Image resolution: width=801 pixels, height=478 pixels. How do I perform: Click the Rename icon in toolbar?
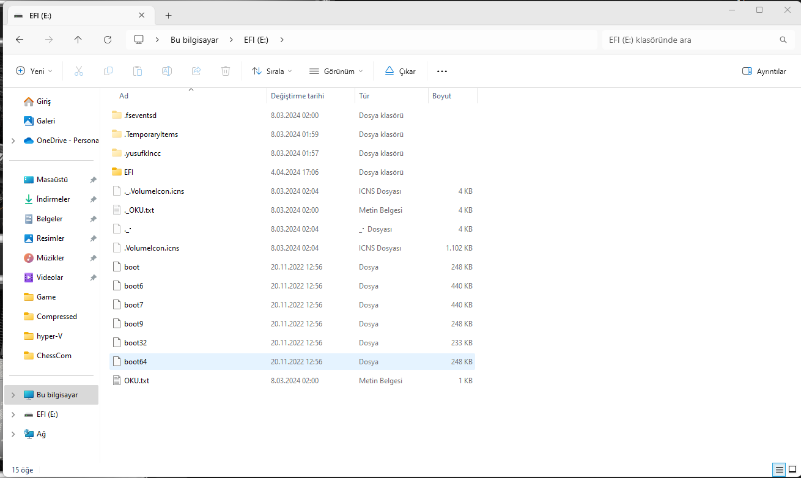click(x=166, y=71)
